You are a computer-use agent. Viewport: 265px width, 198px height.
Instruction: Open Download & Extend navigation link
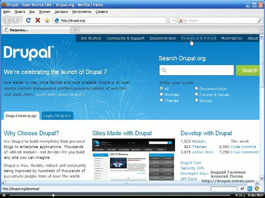199,38
